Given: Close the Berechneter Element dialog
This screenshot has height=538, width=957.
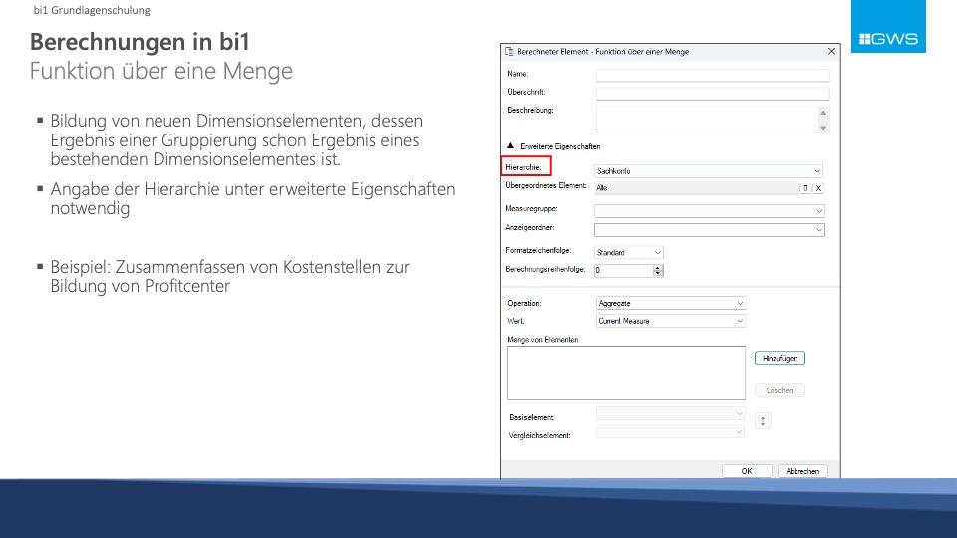Looking at the screenshot, I should (x=831, y=51).
